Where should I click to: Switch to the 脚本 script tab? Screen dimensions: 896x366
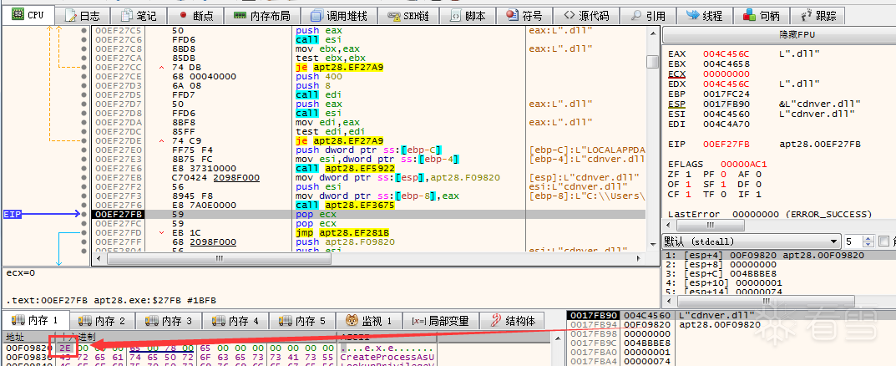[468, 16]
